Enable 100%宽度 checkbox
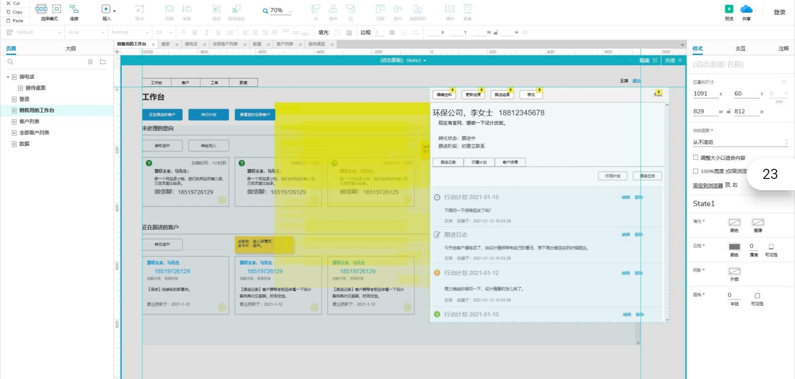The image size is (795, 379). pyautogui.click(x=695, y=171)
